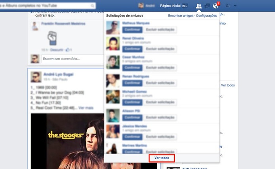Click '1 amigo em comum' under Jéssica Mendes
275x169 pixels.
point(136,130)
